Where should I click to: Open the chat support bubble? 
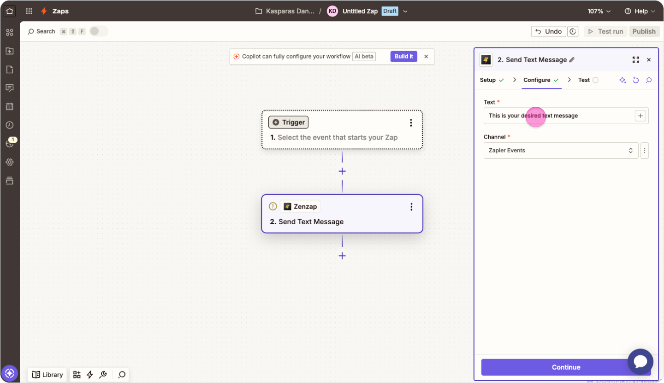(x=640, y=361)
